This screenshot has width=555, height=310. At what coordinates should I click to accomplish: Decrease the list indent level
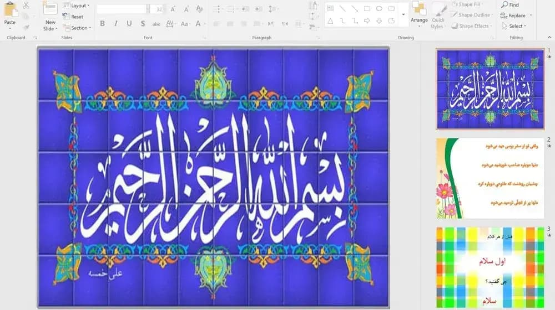[x=245, y=9]
